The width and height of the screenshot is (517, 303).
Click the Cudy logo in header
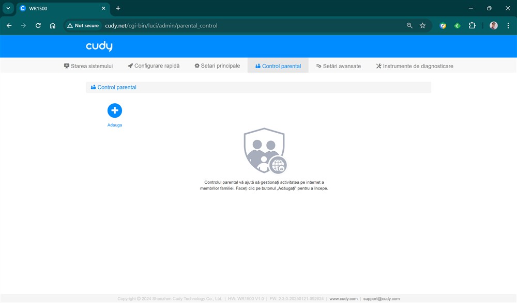tap(99, 46)
